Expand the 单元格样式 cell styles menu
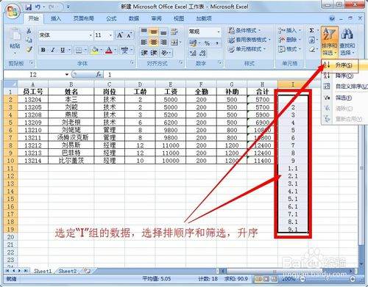 pyautogui.click(x=247, y=49)
